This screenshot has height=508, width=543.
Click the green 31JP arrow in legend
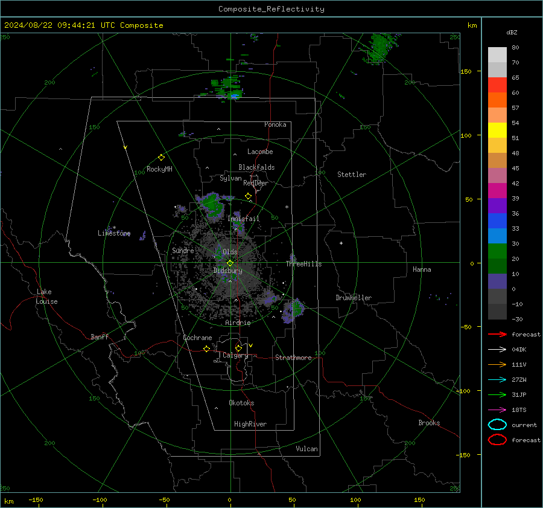pos(497,394)
